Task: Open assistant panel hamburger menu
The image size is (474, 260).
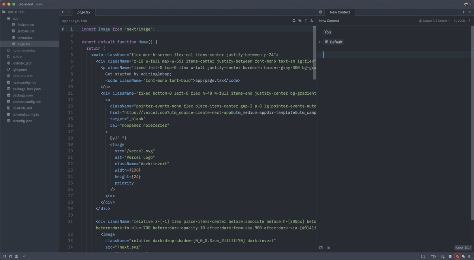Action: click(x=469, y=12)
